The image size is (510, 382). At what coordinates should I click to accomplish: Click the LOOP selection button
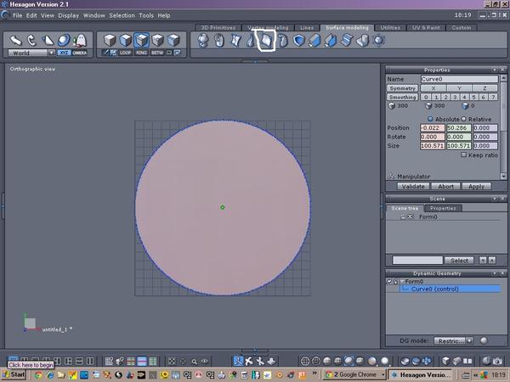click(127, 53)
